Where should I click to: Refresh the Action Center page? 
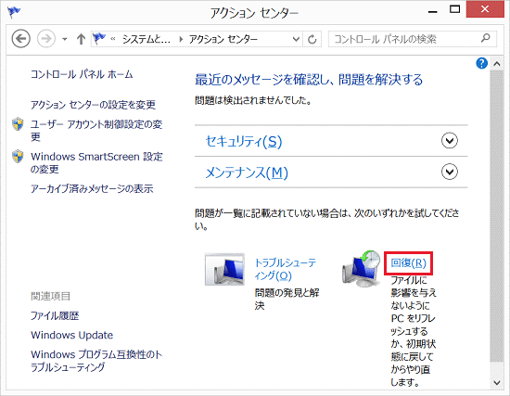pos(312,39)
